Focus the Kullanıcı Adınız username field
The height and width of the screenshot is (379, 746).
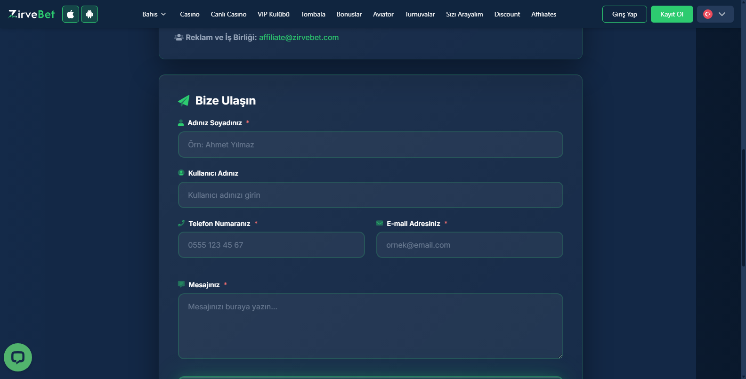(371, 195)
